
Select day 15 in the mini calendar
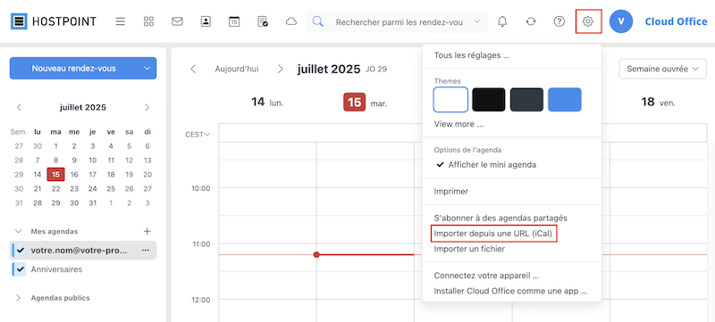(55, 174)
